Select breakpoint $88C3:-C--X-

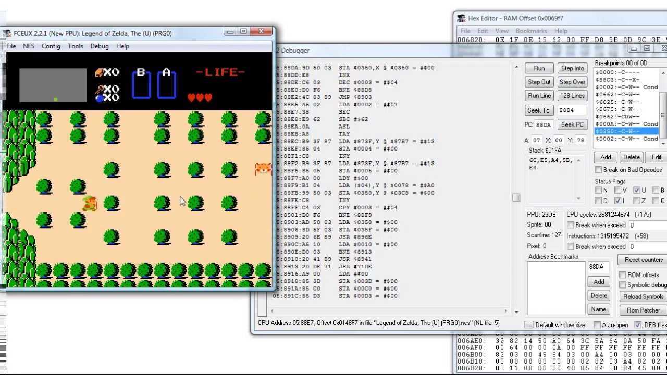627,80
